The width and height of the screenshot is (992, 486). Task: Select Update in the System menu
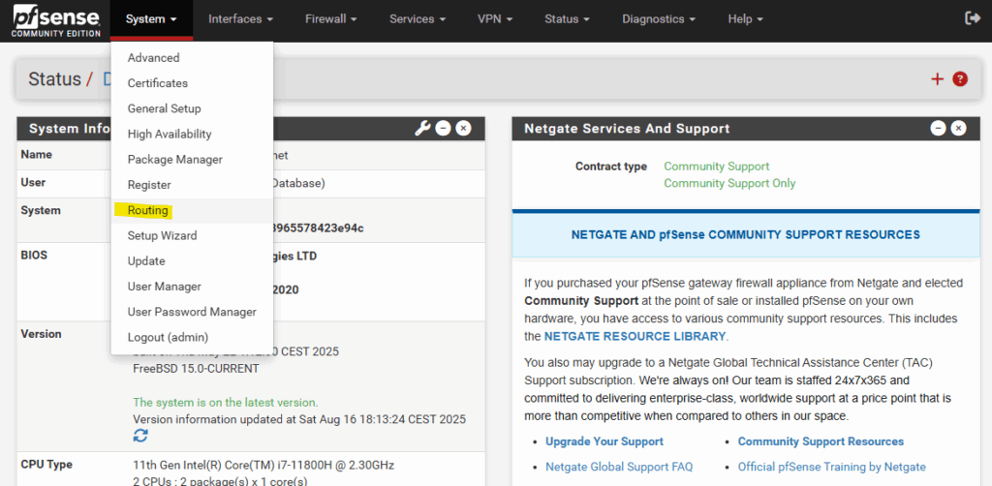[x=193, y=261]
